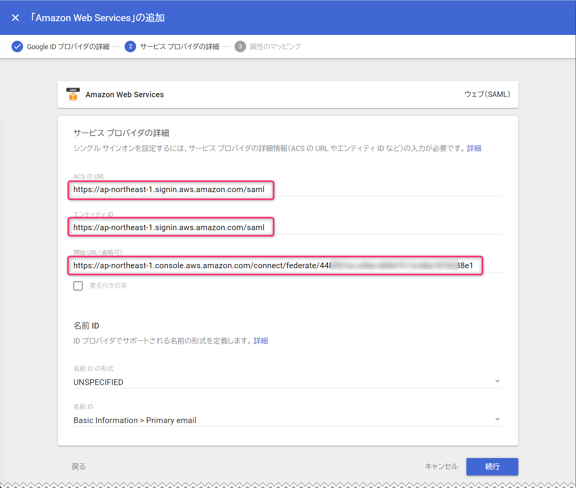Click the Amazon Web Services card title
Image resolution: width=576 pixels, height=488 pixels.
click(x=125, y=95)
